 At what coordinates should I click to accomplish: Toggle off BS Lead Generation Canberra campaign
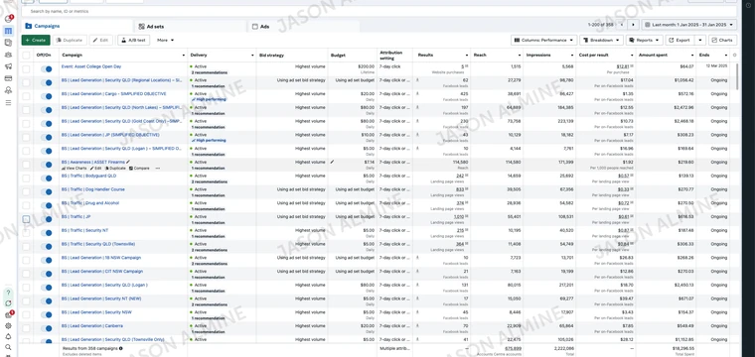click(47, 328)
